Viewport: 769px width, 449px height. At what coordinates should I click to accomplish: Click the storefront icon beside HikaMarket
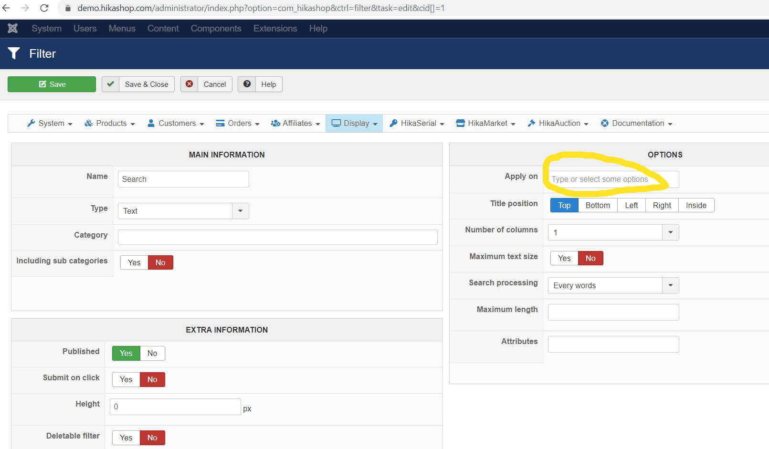(x=460, y=123)
